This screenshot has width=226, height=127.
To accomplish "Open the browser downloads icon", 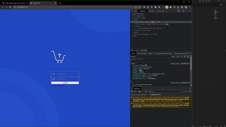I will pyautogui.click(x=178, y=7).
